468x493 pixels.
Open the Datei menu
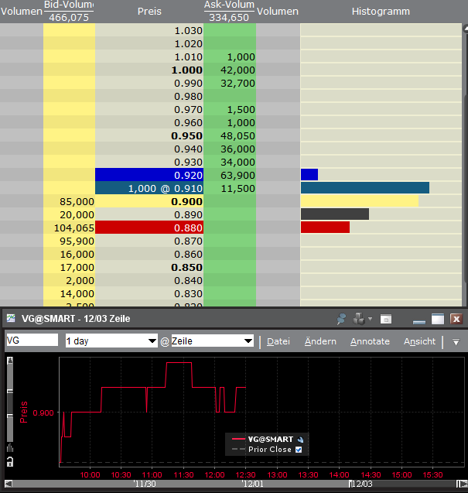(278, 341)
